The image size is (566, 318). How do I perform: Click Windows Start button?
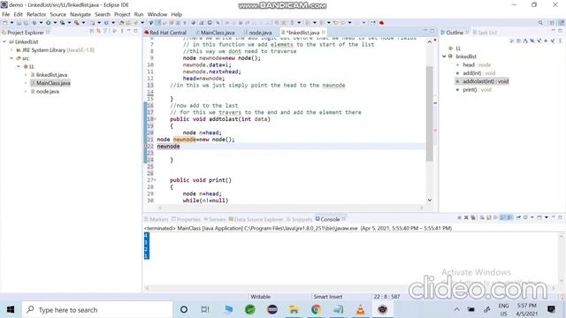[11, 309]
